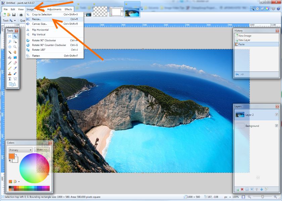Click the More >> button in Colors

point(42,150)
